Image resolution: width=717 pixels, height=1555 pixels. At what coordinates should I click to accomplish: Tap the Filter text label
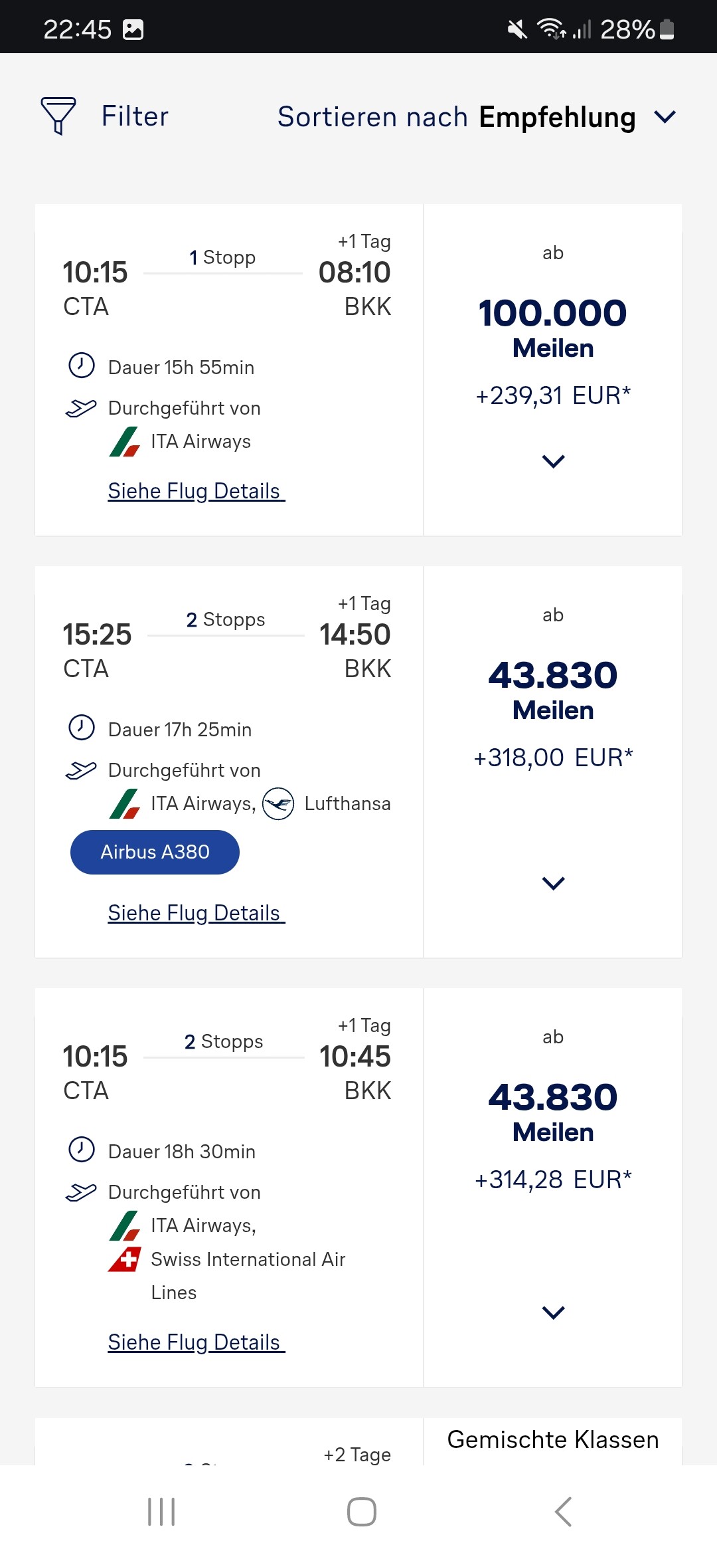pyautogui.click(x=135, y=116)
